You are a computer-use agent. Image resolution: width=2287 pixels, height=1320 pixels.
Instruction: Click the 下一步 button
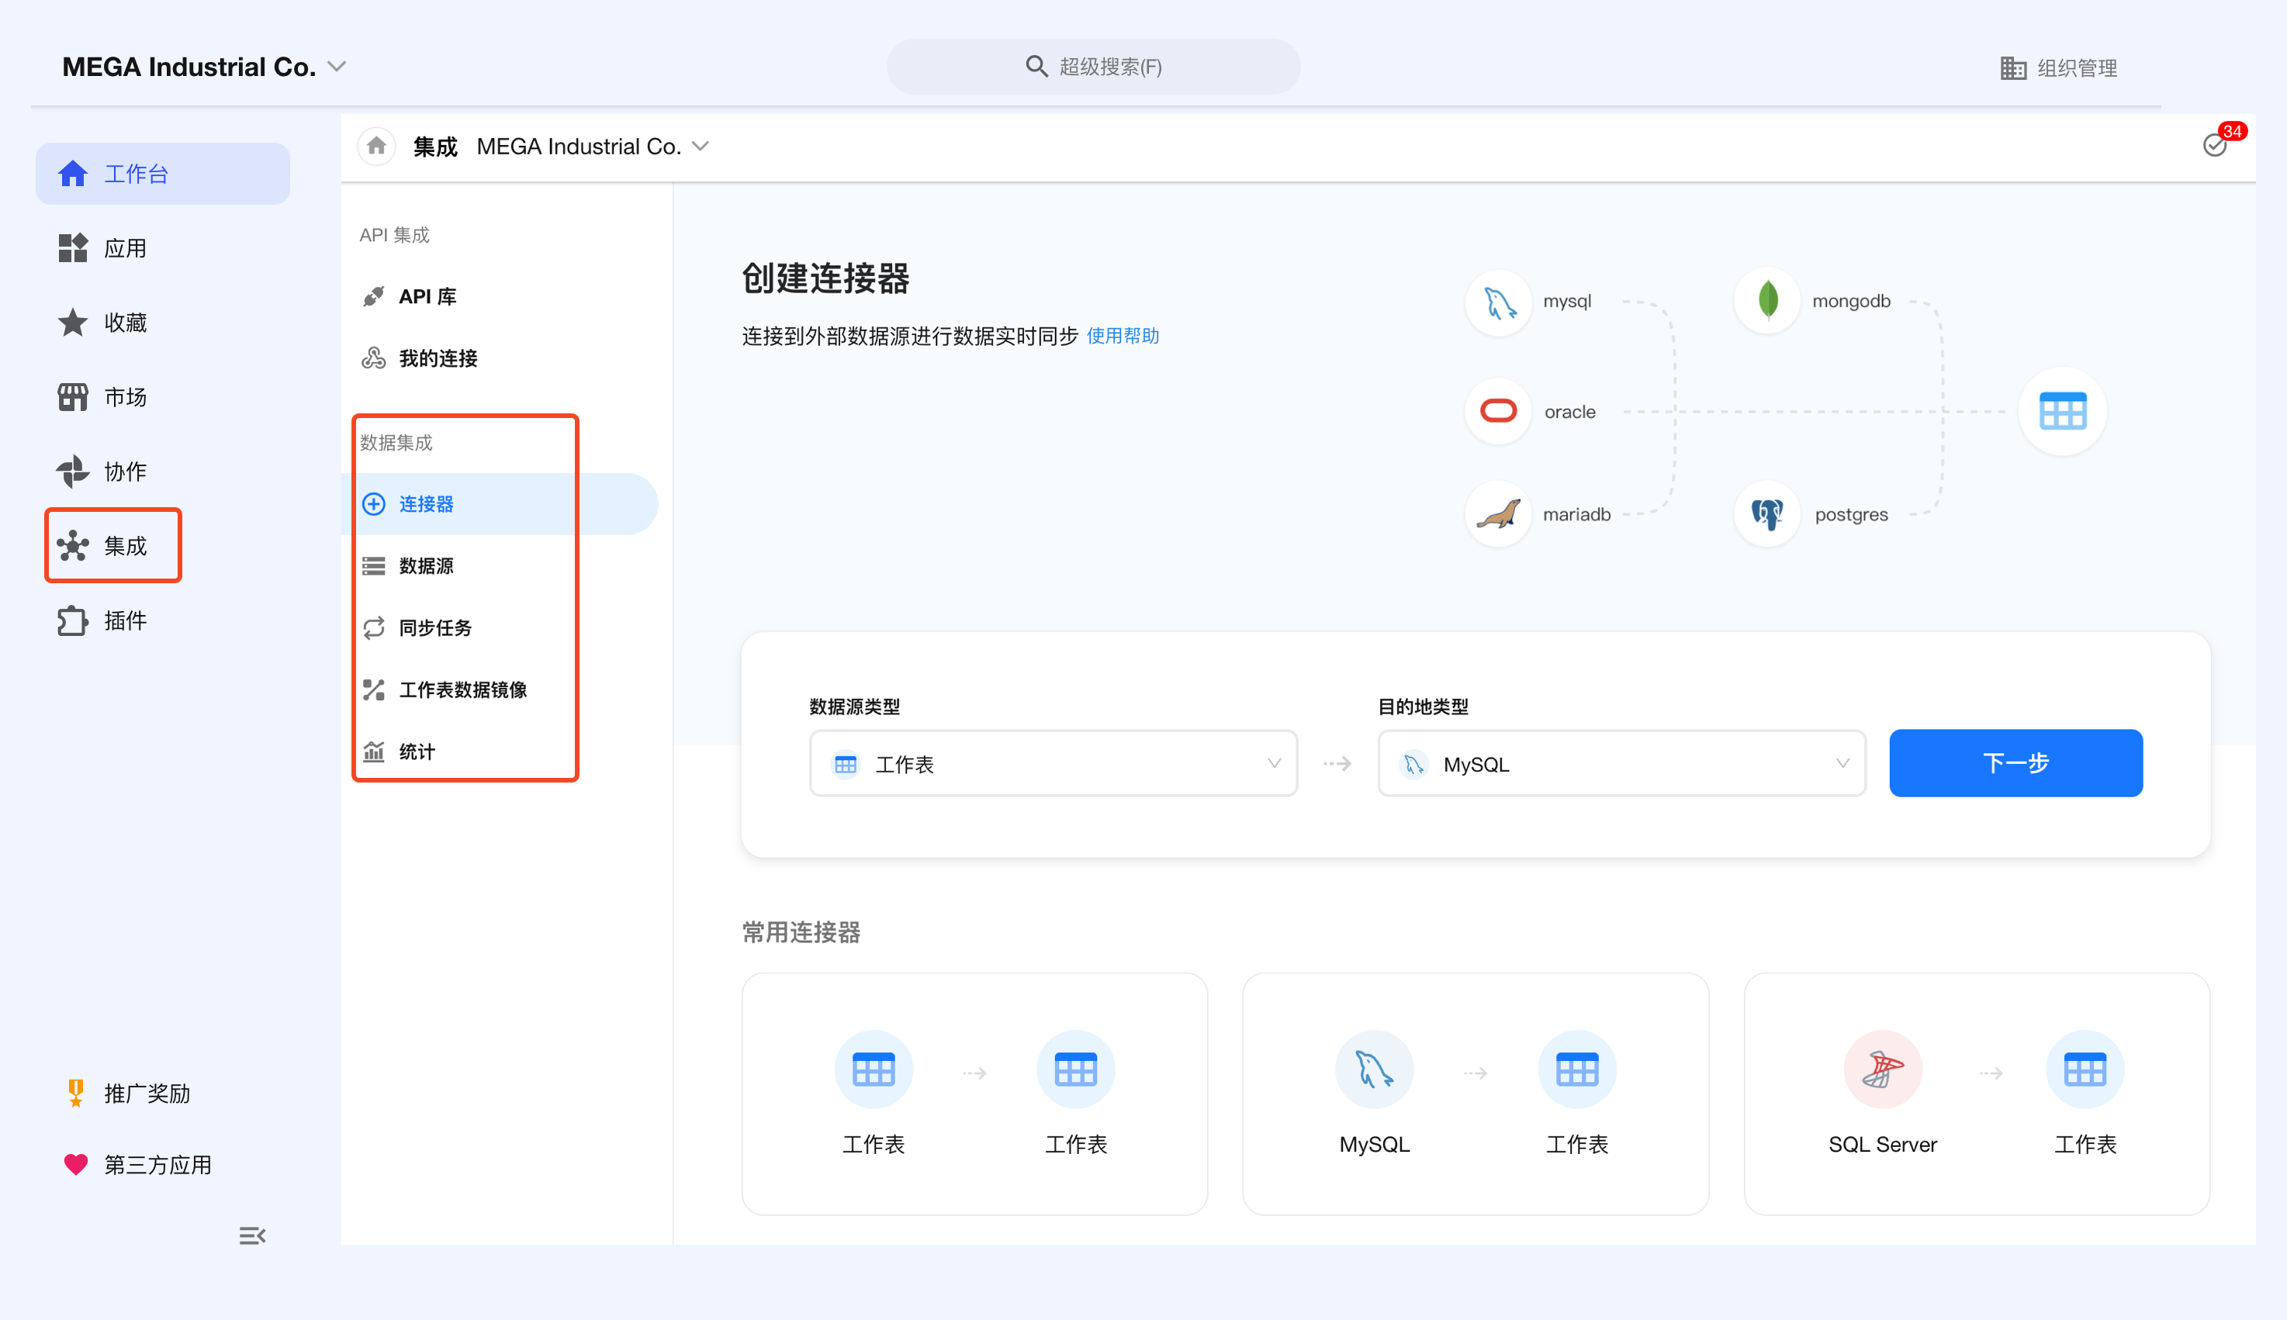(2015, 763)
